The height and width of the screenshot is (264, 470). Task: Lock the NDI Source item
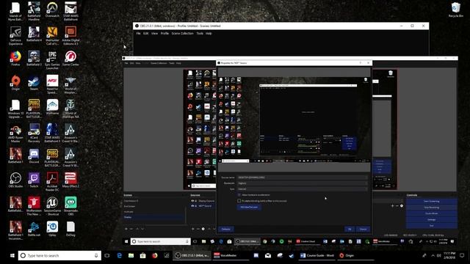pos(196,206)
